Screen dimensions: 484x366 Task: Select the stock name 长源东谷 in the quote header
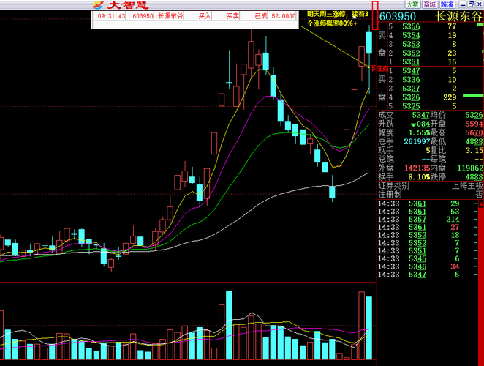(458, 16)
